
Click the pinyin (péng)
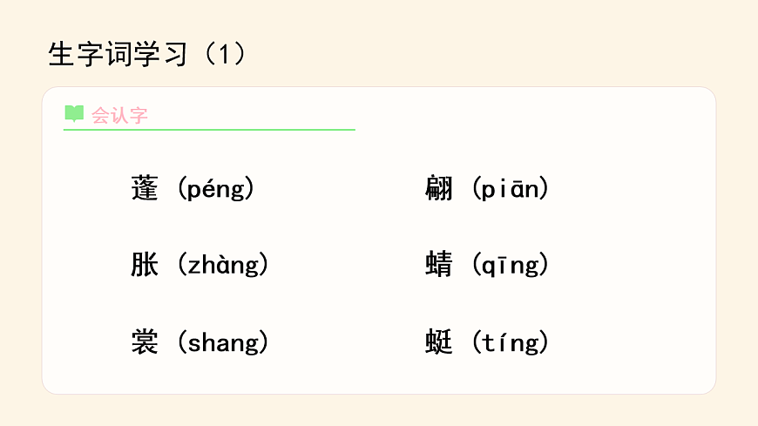pyautogui.click(x=215, y=188)
